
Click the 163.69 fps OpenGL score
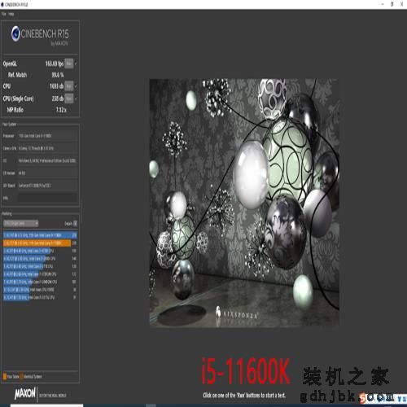point(55,63)
